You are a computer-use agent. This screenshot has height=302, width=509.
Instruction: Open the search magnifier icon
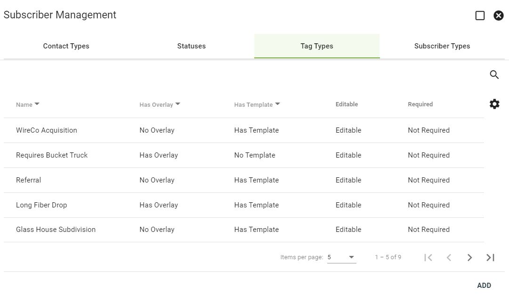pyautogui.click(x=494, y=75)
